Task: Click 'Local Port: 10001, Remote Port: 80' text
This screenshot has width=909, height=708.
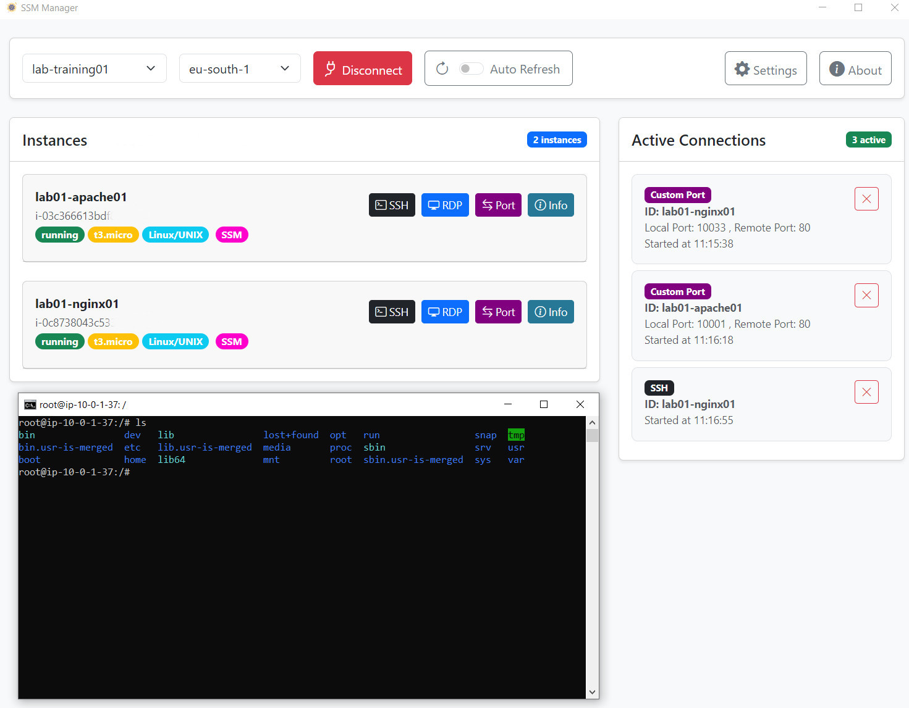Action: (727, 324)
